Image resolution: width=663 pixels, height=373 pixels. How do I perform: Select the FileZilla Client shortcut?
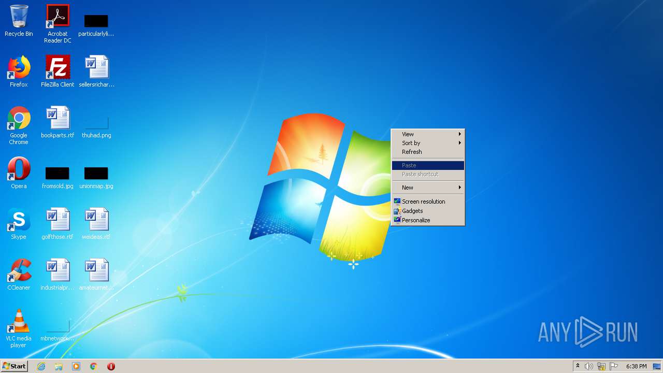click(57, 71)
